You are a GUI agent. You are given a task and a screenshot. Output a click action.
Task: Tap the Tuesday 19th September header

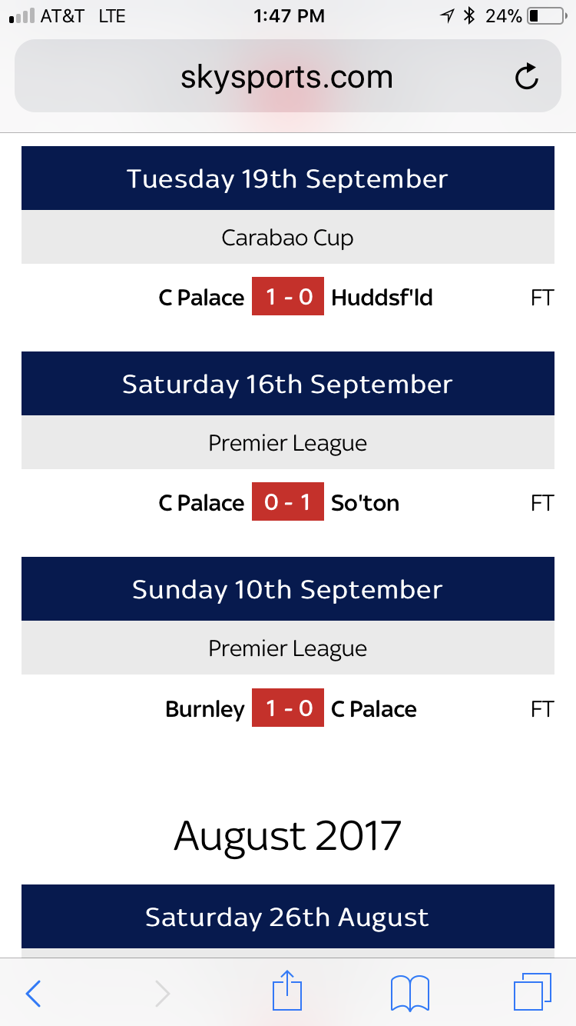(x=287, y=178)
